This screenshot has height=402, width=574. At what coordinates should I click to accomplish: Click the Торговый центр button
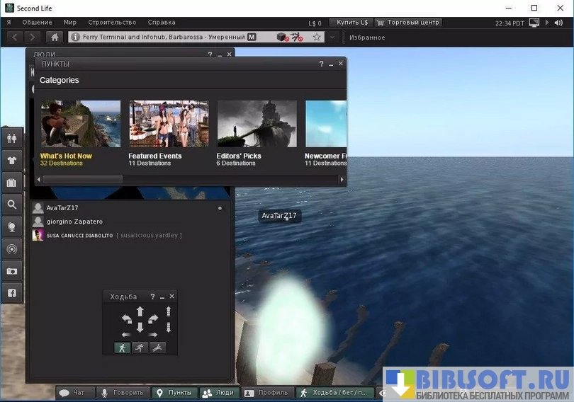click(x=408, y=23)
